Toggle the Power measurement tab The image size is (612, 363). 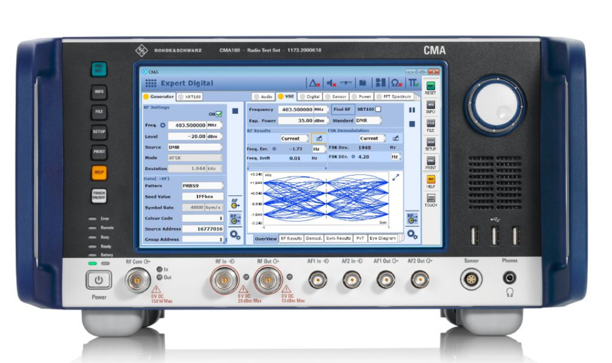[x=361, y=96]
